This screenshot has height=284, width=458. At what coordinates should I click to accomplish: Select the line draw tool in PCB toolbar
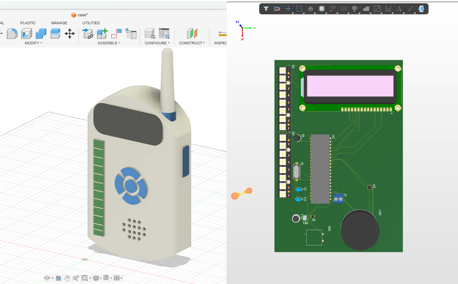coord(411,9)
